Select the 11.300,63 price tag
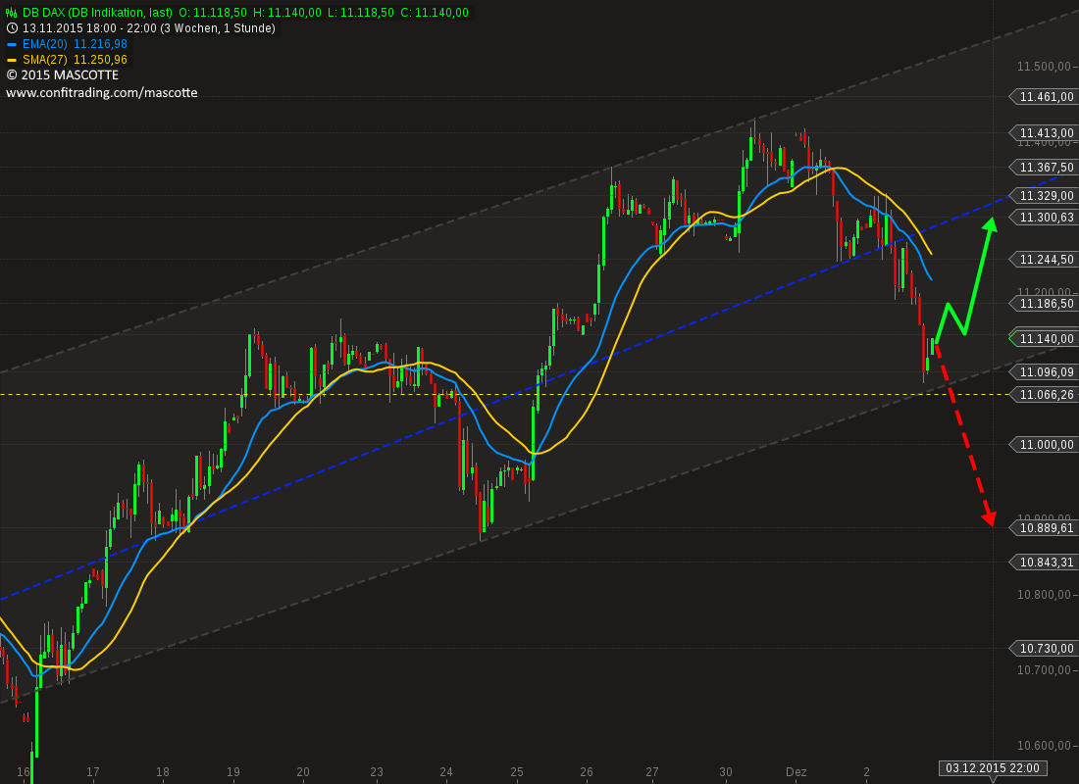 [1044, 218]
